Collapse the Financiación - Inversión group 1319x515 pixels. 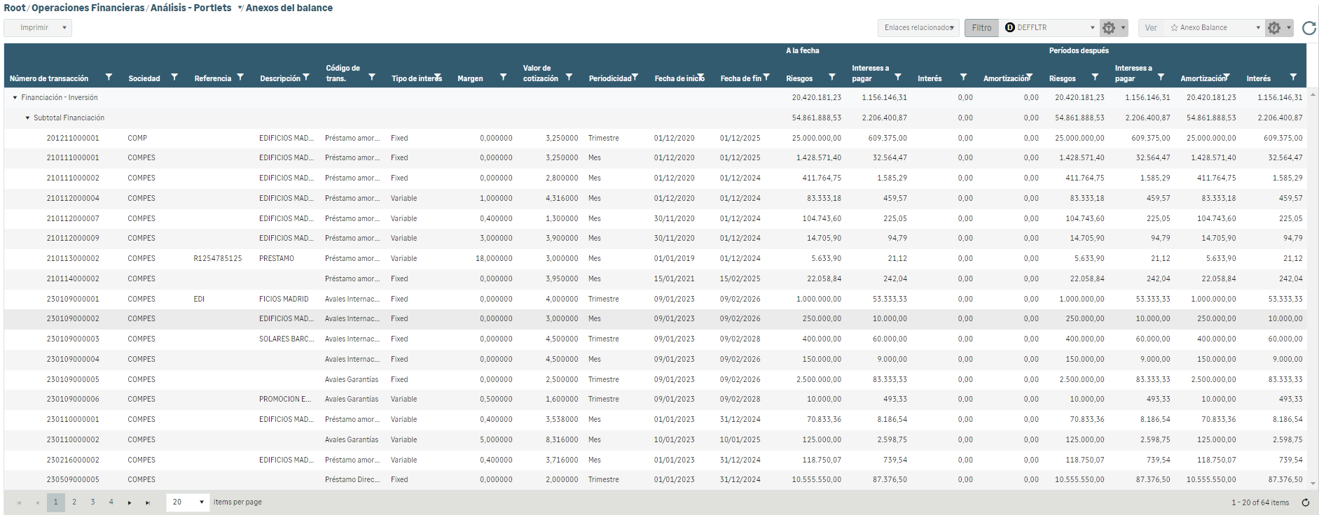point(15,98)
